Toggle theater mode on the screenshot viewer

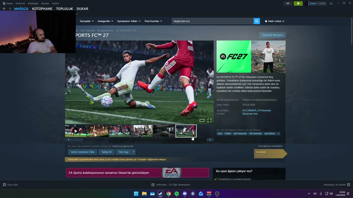[x=202, y=120]
